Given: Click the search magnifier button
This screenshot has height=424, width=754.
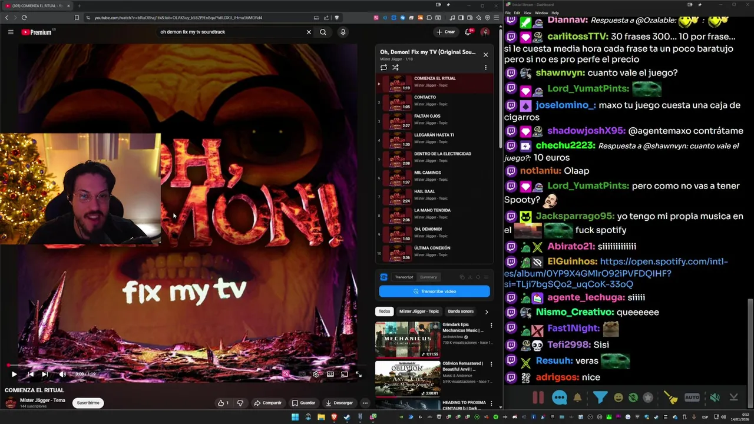Looking at the screenshot, I should point(323,32).
